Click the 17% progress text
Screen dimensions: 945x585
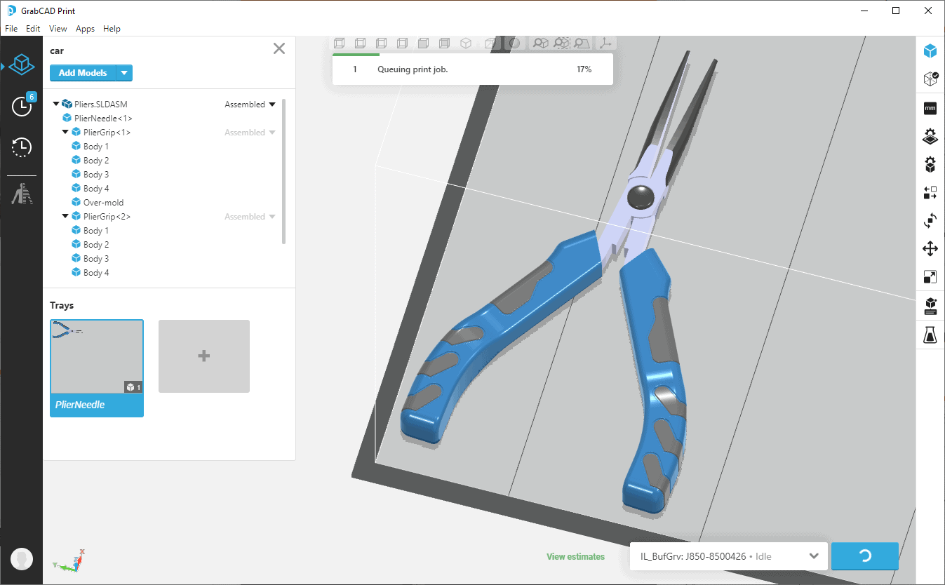584,69
